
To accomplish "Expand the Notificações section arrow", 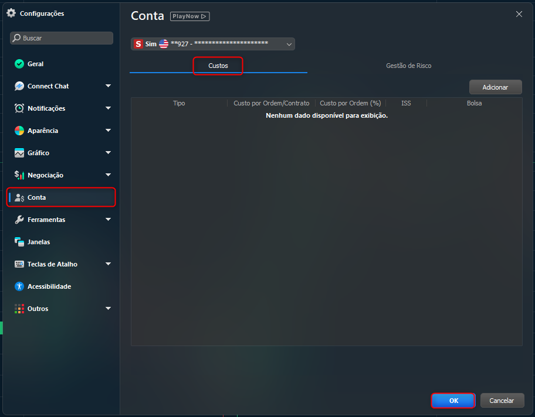I will pos(108,108).
